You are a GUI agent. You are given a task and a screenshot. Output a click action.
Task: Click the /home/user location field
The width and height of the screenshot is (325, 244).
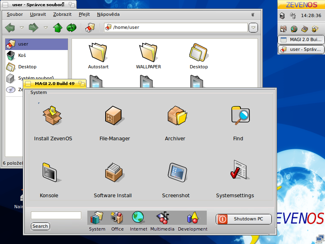pyautogui.click(x=176, y=27)
